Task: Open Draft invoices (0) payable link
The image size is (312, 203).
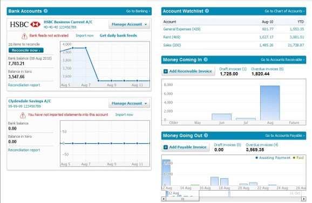Action: (x=227, y=145)
